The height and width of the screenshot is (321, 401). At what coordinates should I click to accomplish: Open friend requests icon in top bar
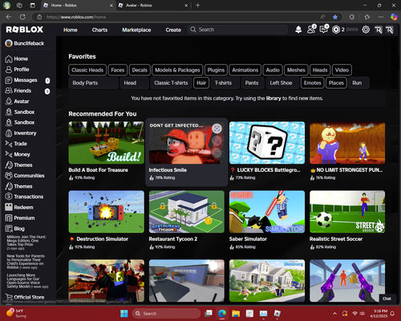point(311,30)
